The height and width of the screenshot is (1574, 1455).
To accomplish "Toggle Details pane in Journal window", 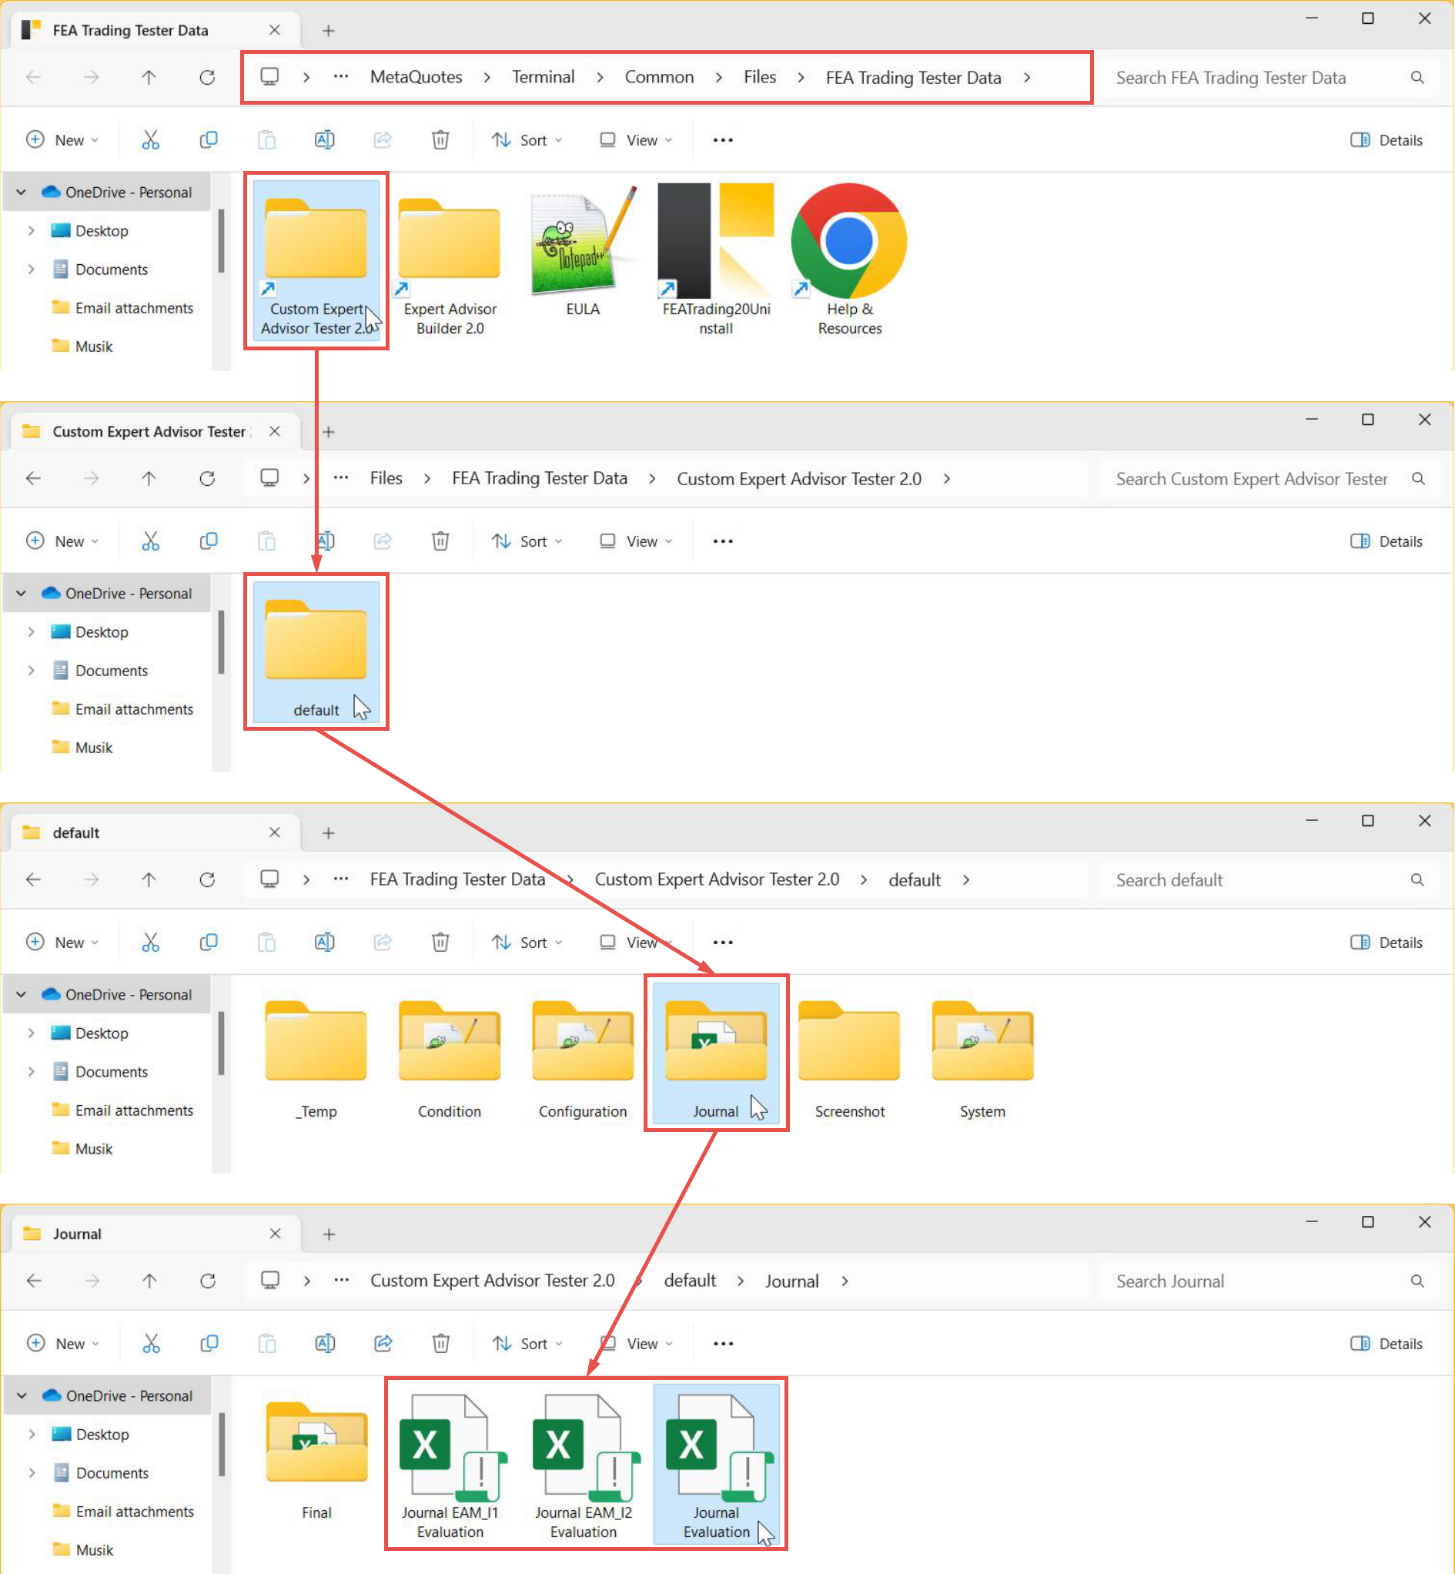I will (x=1386, y=1343).
